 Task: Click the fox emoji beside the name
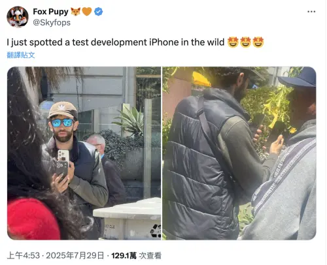point(75,12)
